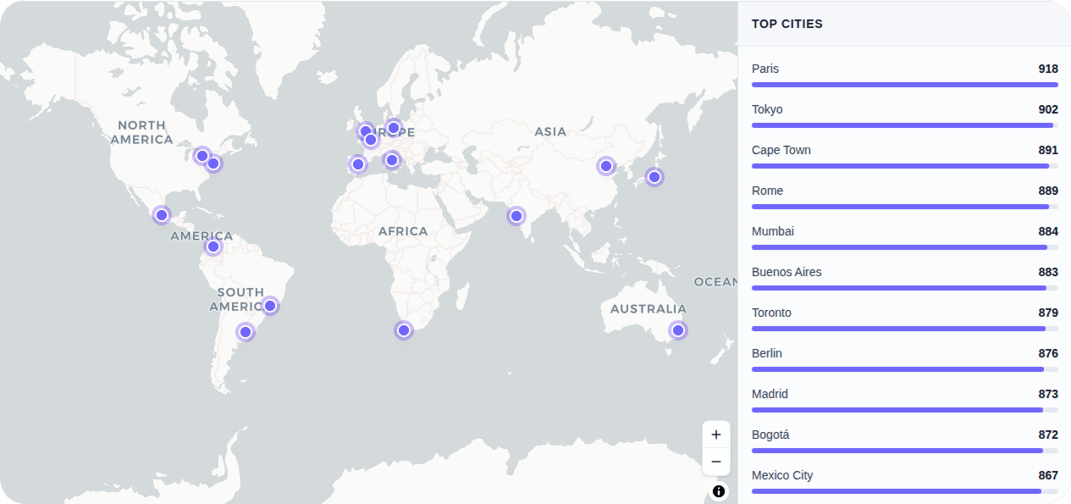Click the Sydney marker in Australia
Screen dimensions: 1071x504
677,330
